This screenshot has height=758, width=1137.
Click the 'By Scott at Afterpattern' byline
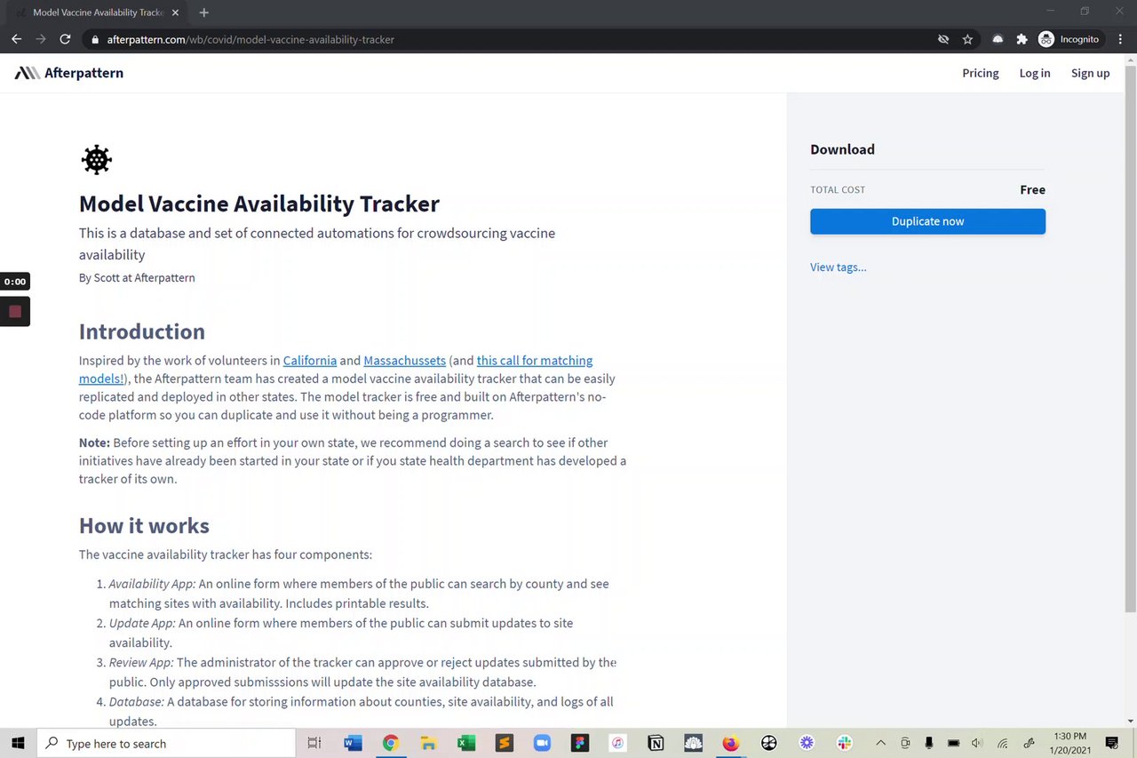click(x=137, y=277)
